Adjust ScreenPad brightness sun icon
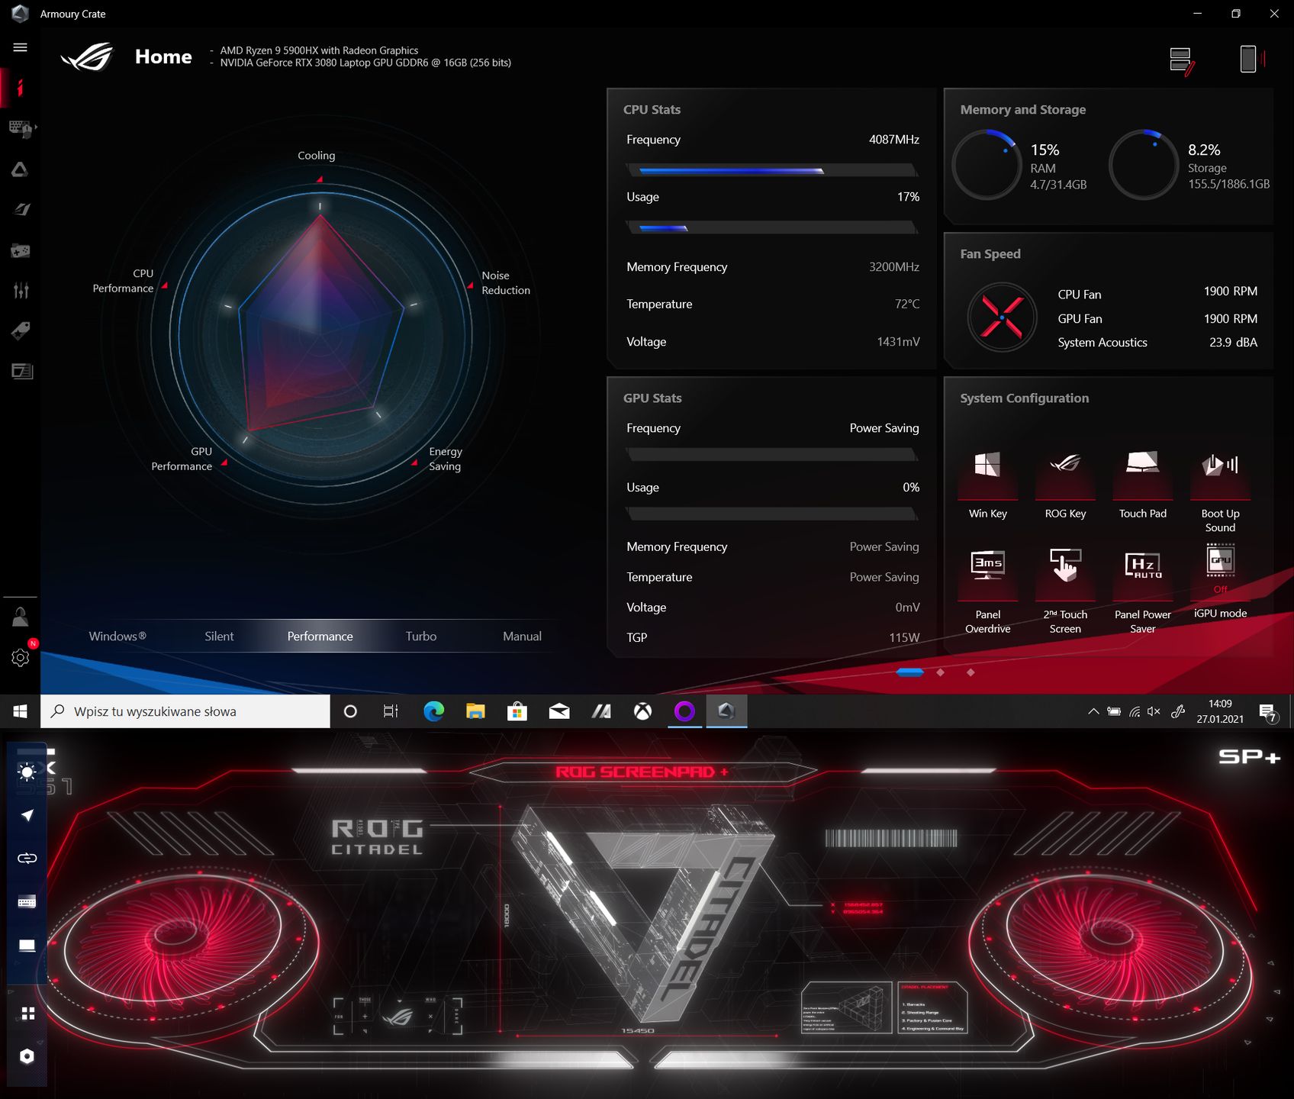Screen dimensions: 1294x1099 tap(27, 772)
